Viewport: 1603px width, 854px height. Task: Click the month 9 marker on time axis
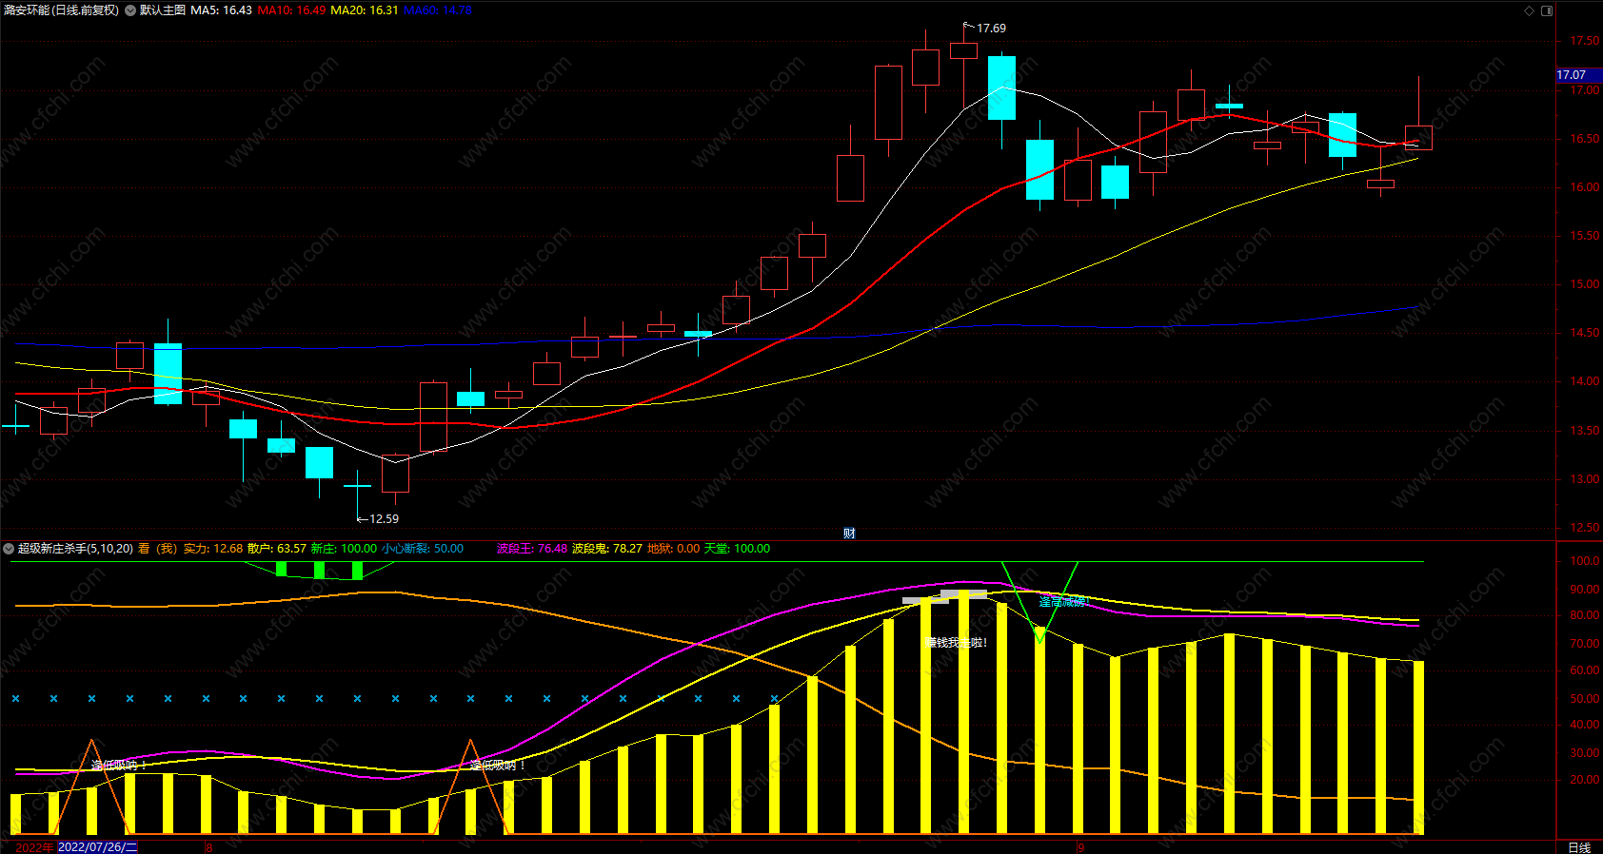[x=1080, y=847]
